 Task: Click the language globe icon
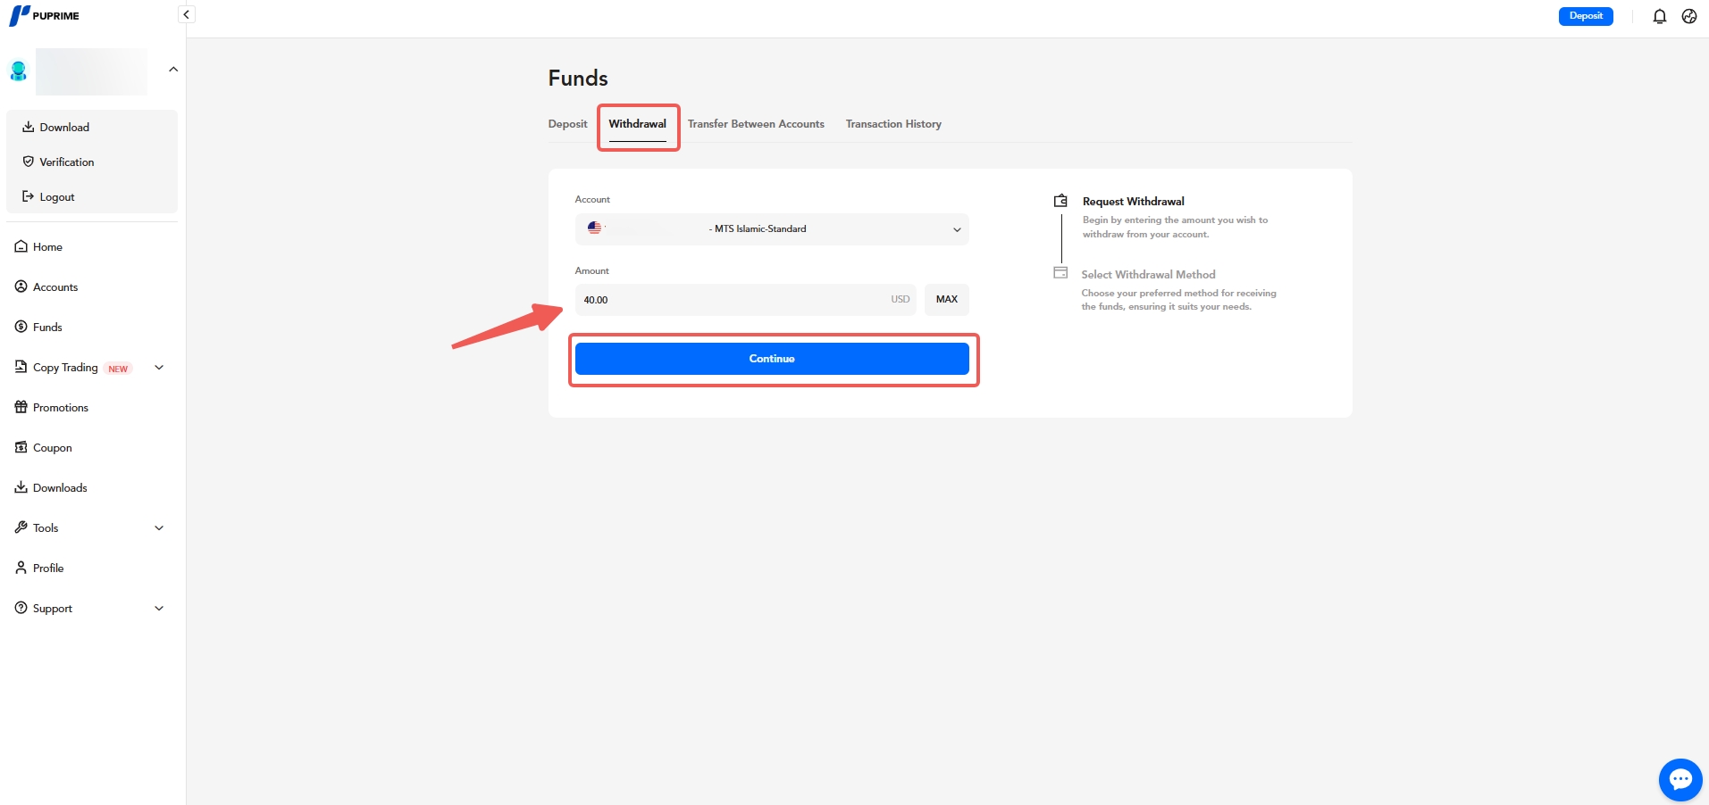coord(1688,16)
